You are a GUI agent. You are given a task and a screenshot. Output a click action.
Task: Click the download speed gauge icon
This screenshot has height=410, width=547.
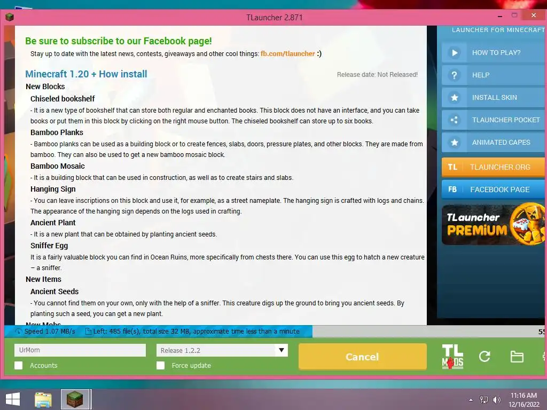19,332
